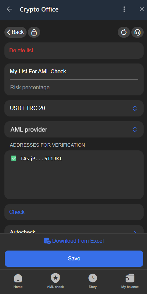
Task: Open the three-dot options menu
Action: pos(124,9)
